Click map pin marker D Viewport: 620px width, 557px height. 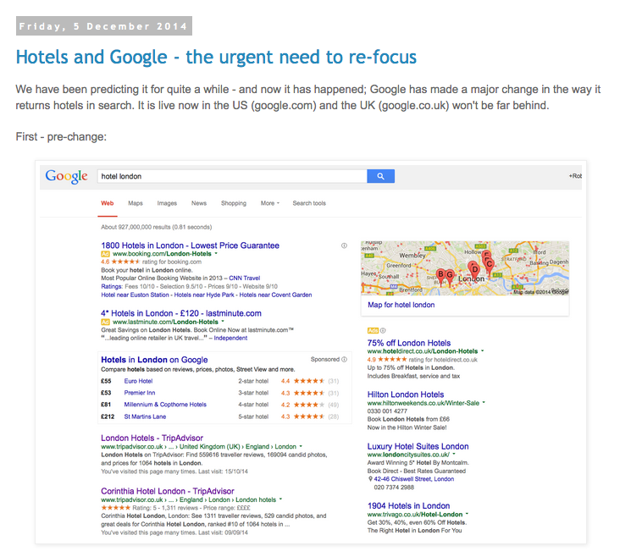click(x=474, y=270)
